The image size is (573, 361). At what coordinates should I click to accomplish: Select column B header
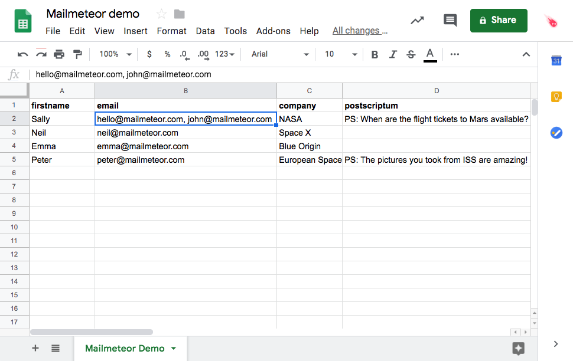(185, 90)
